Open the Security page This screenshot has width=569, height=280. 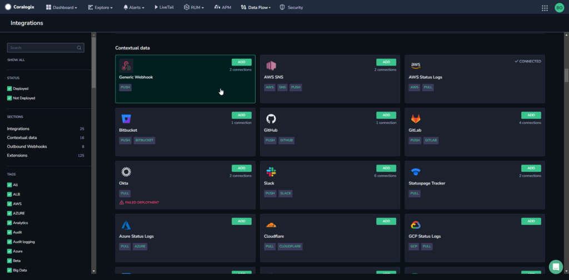click(291, 7)
